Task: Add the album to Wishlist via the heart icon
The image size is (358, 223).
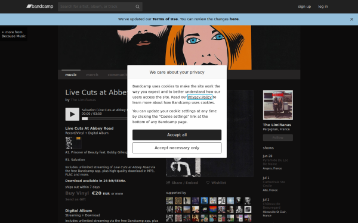Action: (x=216, y=183)
